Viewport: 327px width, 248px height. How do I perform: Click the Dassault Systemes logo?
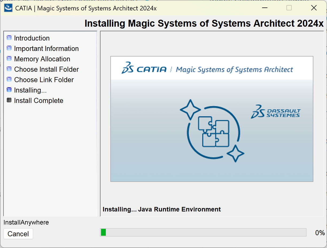pyautogui.click(x=276, y=111)
